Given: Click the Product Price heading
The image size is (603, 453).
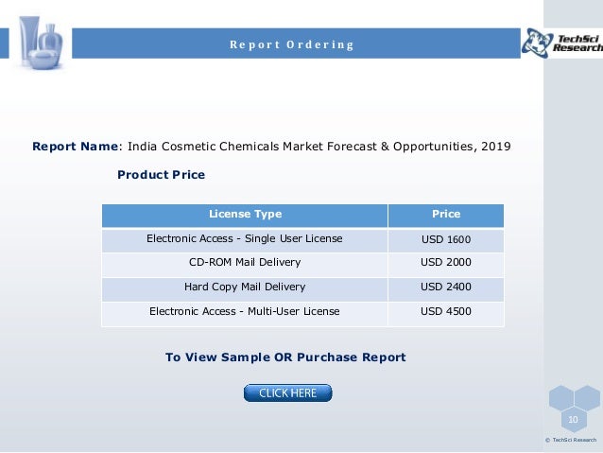Looking at the screenshot, I should pyautogui.click(x=161, y=175).
